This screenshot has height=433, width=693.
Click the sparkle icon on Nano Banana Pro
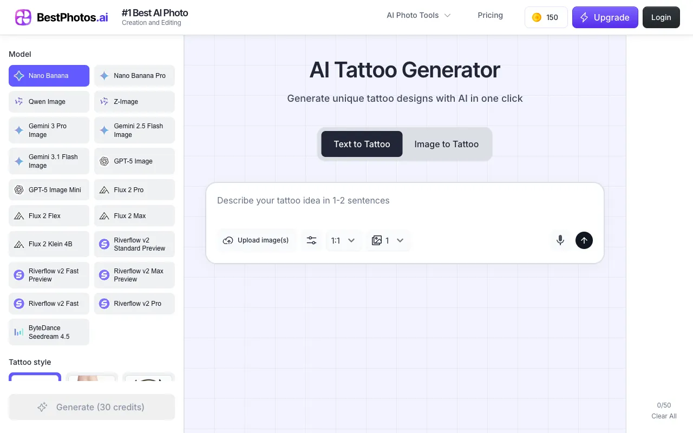pyautogui.click(x=104, y=76)
